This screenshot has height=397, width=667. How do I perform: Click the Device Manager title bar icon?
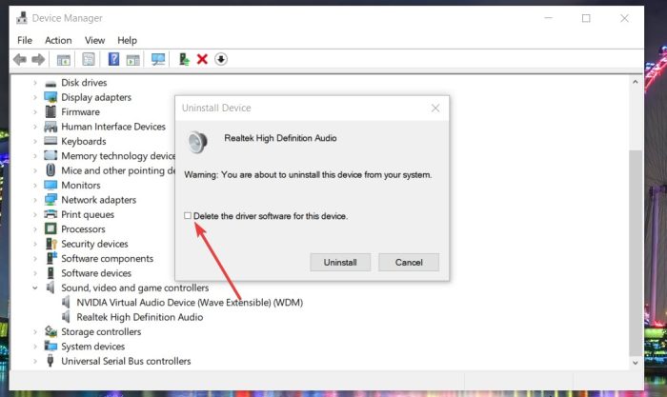pos(22,18)
